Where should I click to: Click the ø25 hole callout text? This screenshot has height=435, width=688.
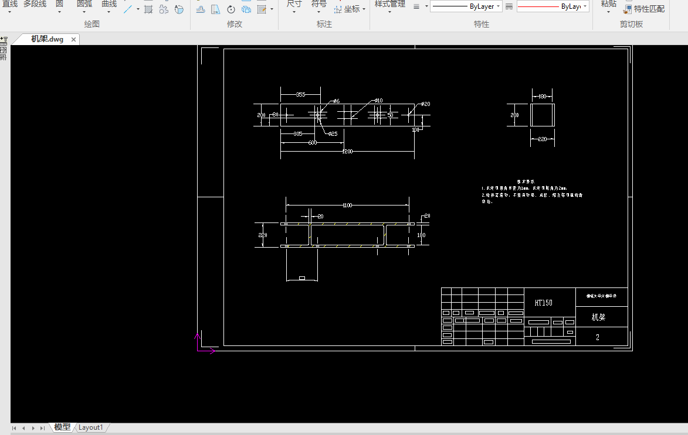pos(333,134)
